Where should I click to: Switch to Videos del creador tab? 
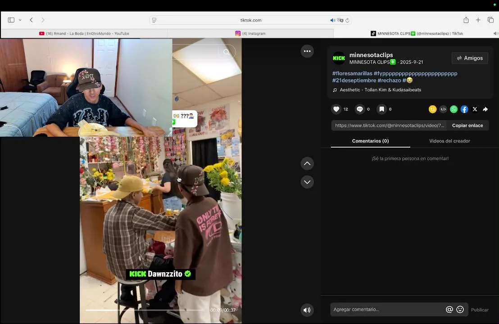tap(449, 141)
